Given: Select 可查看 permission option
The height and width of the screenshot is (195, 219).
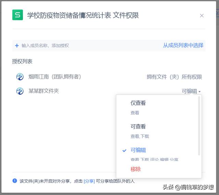Looking at the screenshot, I should tap(138, 126).
